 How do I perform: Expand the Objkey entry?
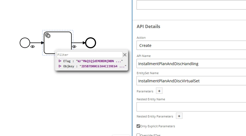pos(60,66)
